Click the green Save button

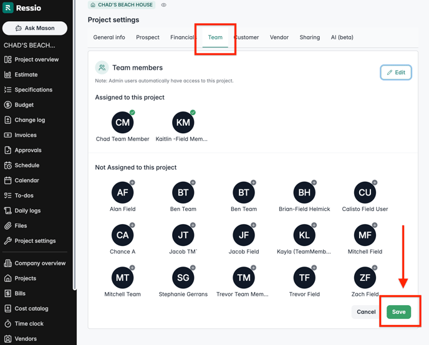click(398, 312)
